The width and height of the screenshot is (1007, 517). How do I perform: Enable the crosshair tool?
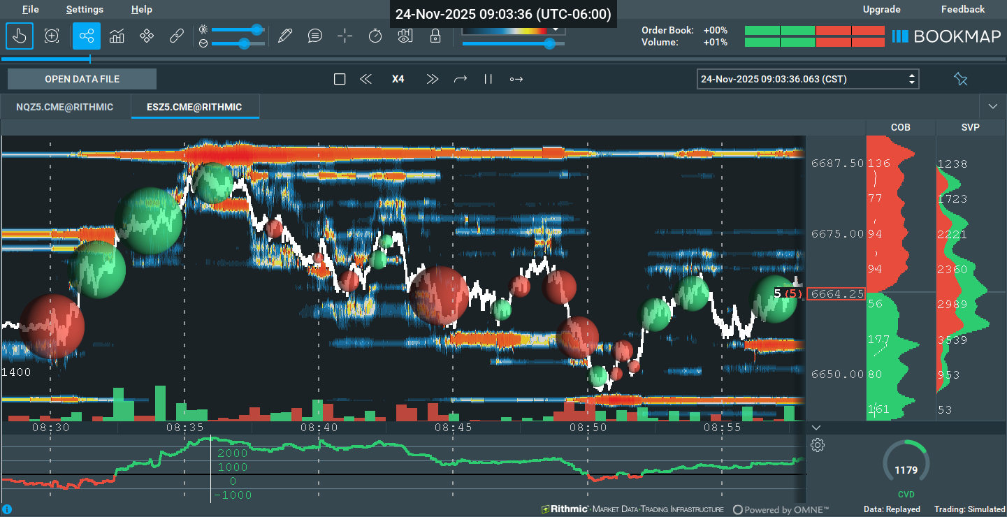[345, 36]
